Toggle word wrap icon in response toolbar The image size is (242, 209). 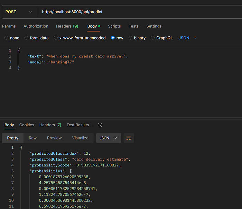129,138
